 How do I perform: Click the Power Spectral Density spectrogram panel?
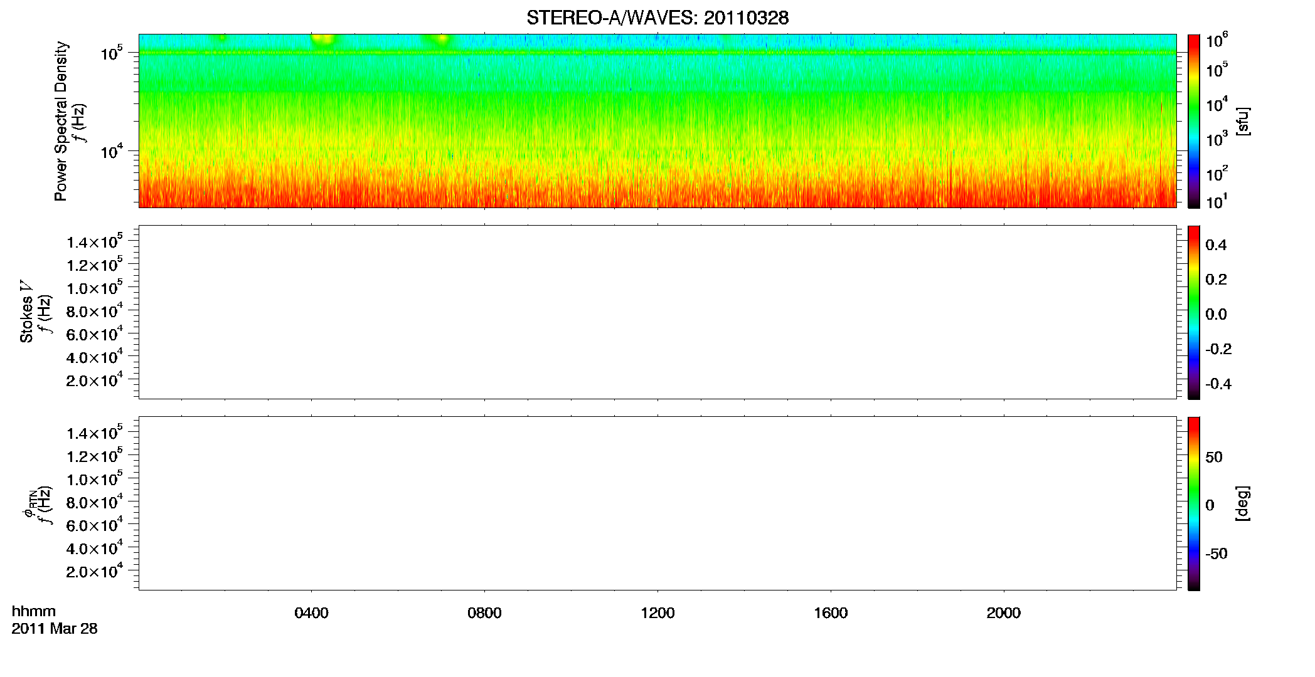(657, 120)
